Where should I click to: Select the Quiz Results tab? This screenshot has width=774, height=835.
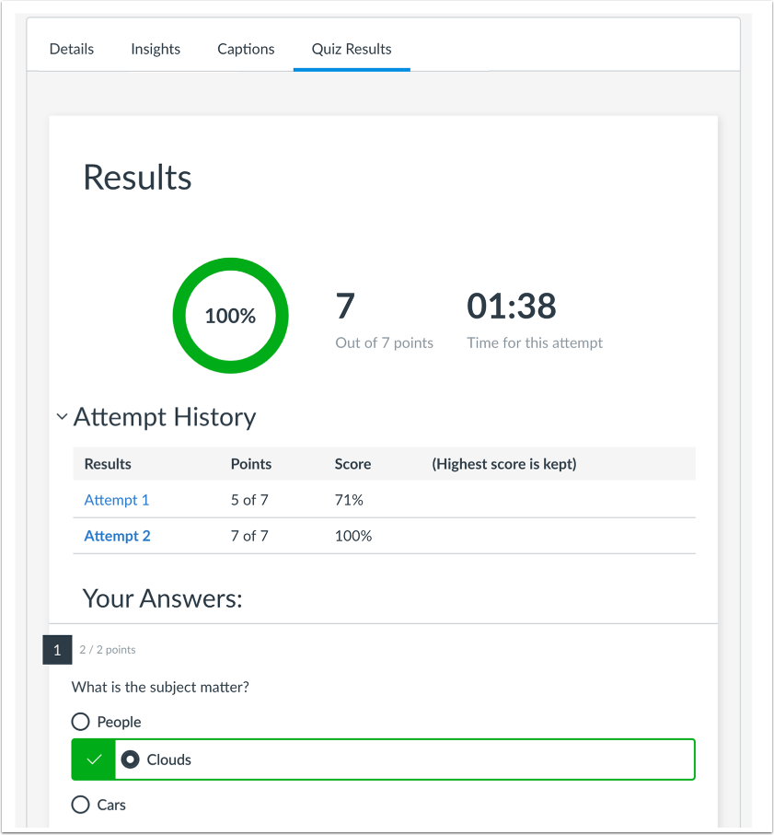point(352,49)
